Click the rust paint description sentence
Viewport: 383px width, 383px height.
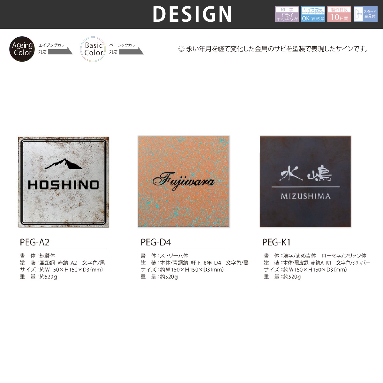274,49
